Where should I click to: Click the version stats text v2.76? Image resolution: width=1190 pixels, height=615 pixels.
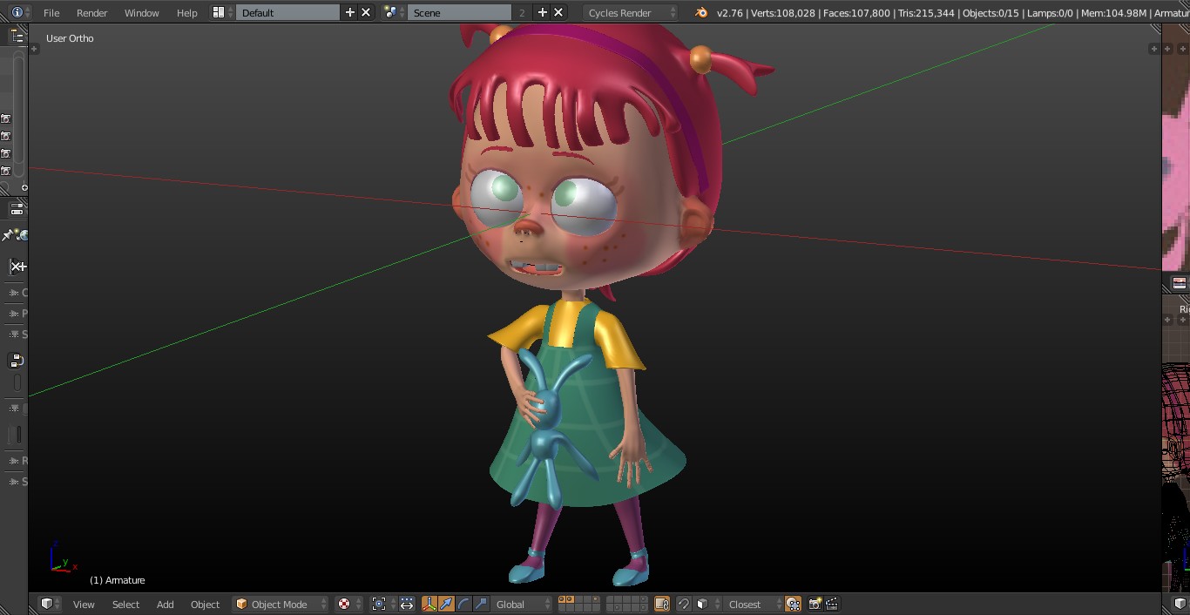click(731, 13)
